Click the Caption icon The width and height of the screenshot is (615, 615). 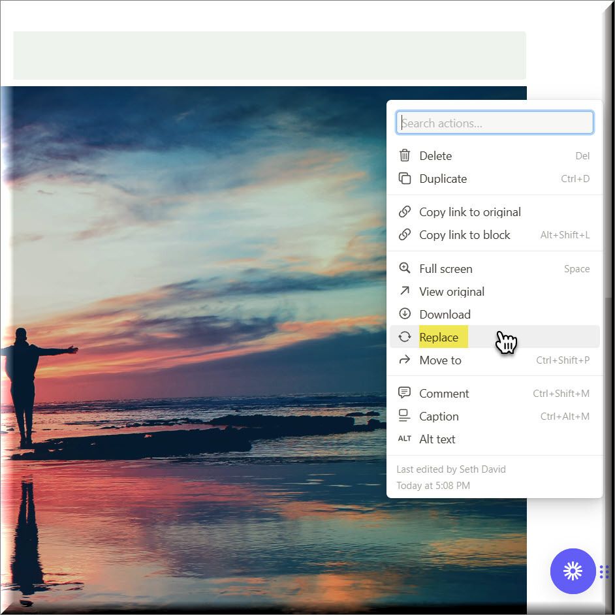[x=404, y=416]
